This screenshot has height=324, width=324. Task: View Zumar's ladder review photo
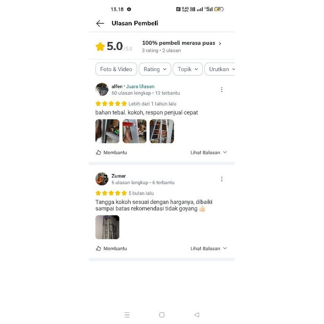tap(107, 227)
